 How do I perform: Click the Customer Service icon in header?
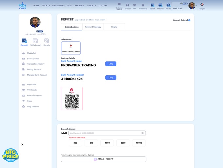click(x=119, y=4)
